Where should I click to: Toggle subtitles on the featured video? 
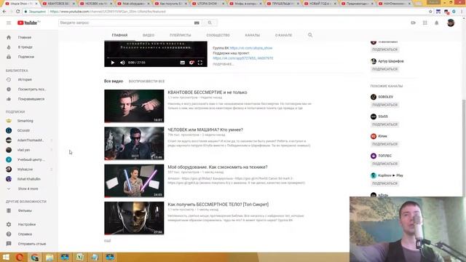pyautogui.click(x=183, y=63)
